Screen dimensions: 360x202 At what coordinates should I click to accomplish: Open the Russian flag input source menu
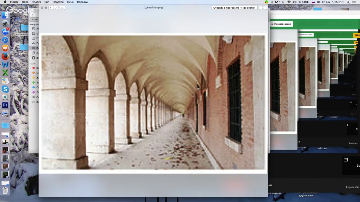(313, 2)
